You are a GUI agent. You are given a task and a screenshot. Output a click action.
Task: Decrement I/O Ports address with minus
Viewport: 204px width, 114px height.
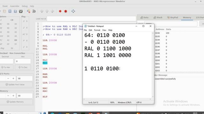pyautogui.click(x=8, y=79)
